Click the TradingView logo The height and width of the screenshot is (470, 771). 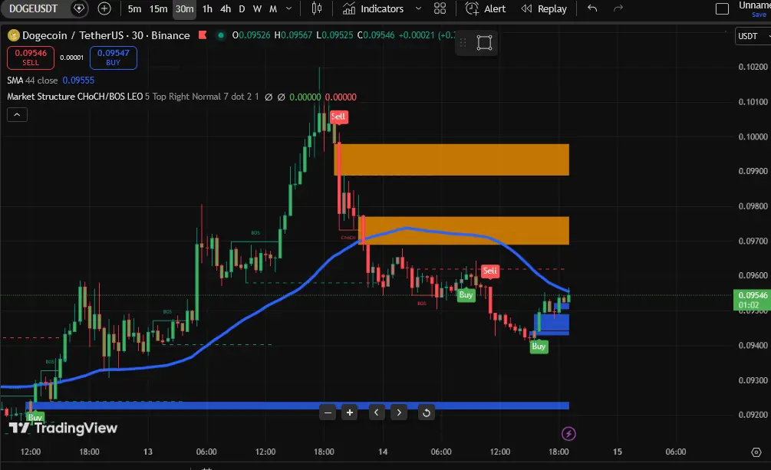point(63,428)
